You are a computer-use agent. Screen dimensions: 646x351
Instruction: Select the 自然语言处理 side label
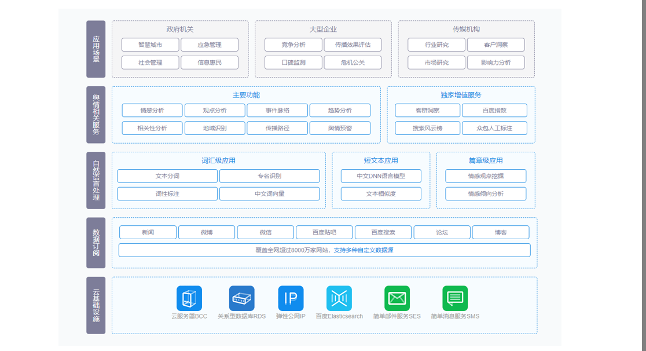tap(96, 180)
